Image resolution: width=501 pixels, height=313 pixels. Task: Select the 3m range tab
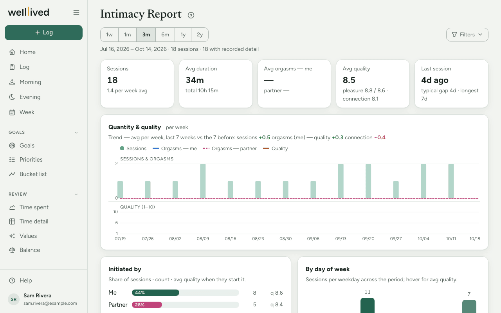point(146,34)
